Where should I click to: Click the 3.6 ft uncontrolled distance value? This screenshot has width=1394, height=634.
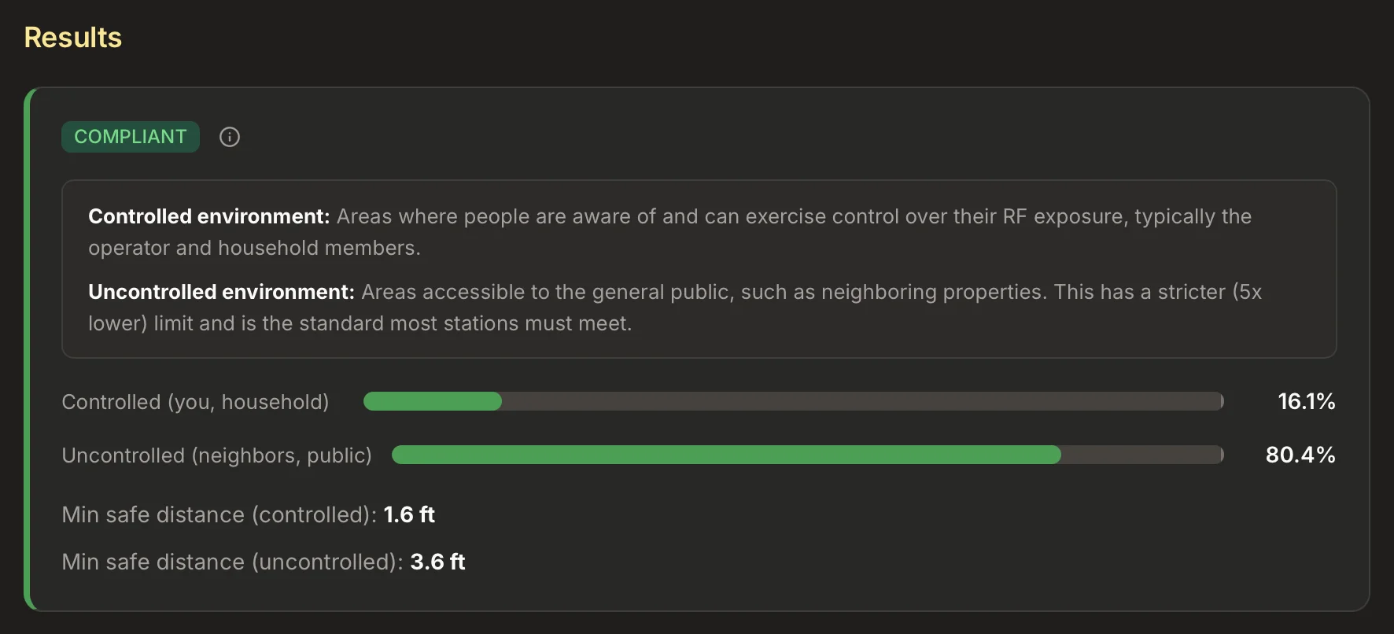tap(437, 562)
